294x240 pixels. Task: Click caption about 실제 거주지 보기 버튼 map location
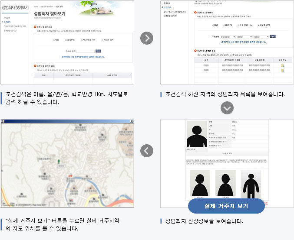(x=62, y=224)
